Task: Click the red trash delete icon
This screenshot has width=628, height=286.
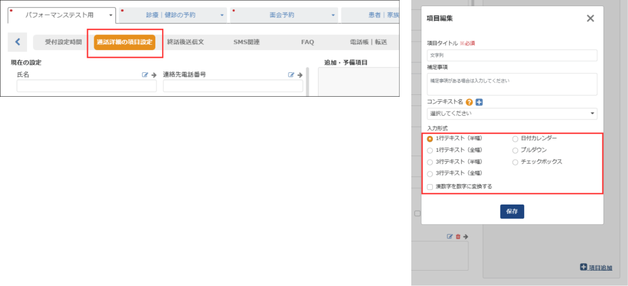Action: click(458, 236)
